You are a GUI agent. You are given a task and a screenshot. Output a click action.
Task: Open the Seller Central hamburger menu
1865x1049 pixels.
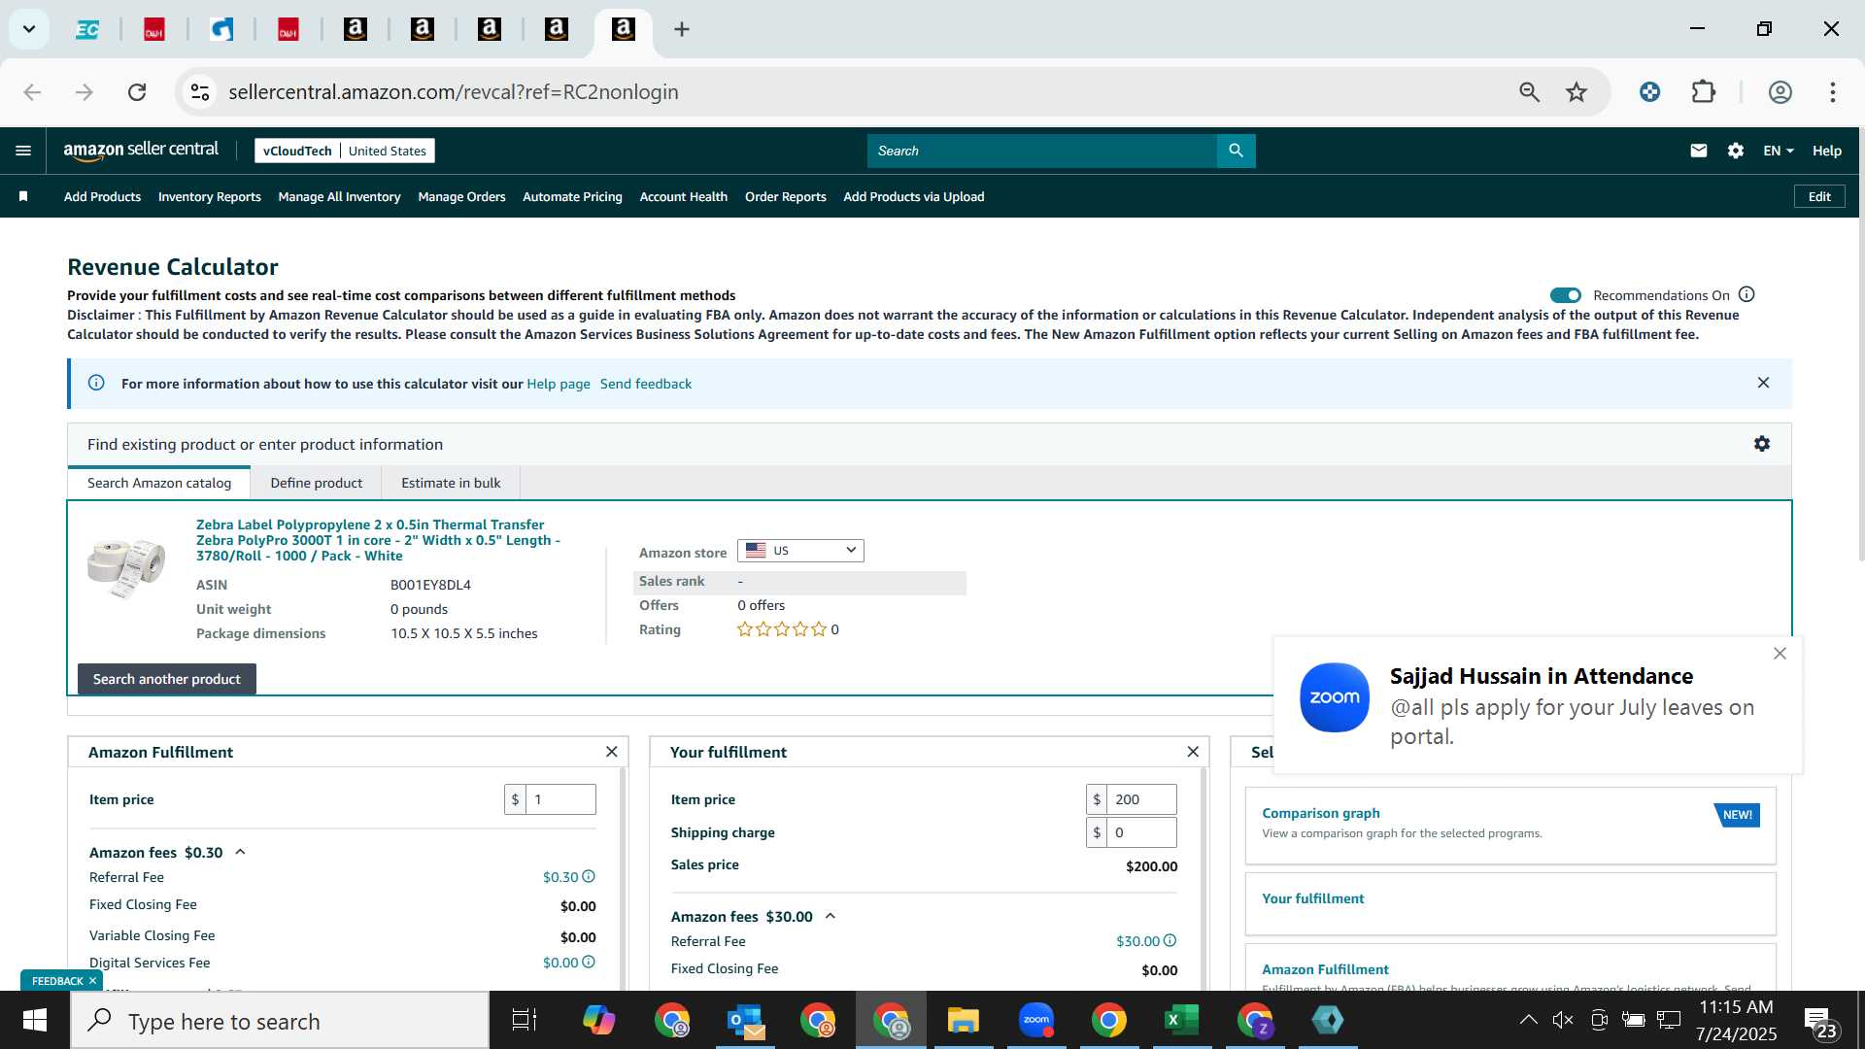point(23,151)
